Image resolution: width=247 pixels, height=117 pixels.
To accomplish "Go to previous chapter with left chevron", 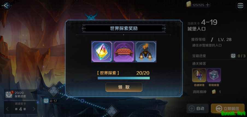I will pos(7,109).
